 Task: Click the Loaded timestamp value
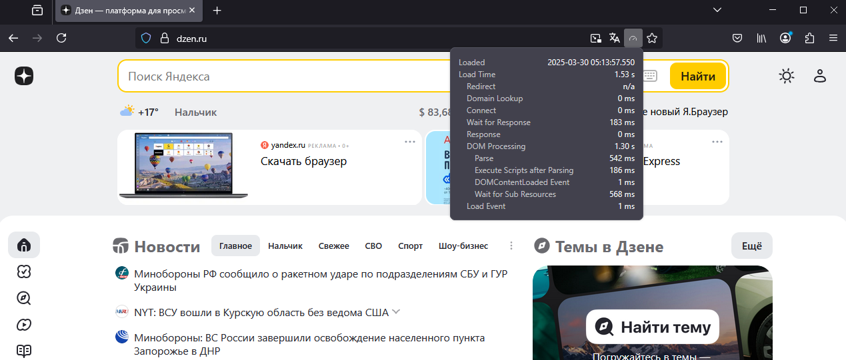pyautogui.click(x=591, y=63)
